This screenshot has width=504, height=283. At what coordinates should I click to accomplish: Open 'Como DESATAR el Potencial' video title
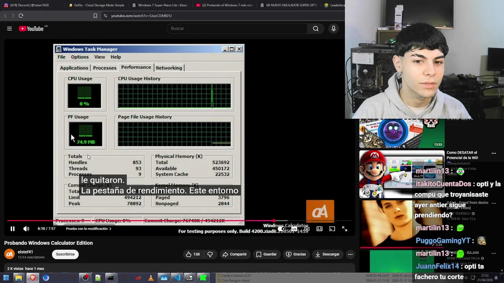coord(462,155)
